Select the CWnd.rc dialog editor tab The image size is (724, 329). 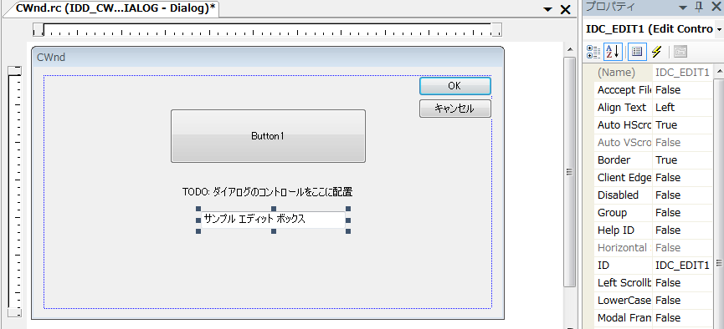[116, 8]
